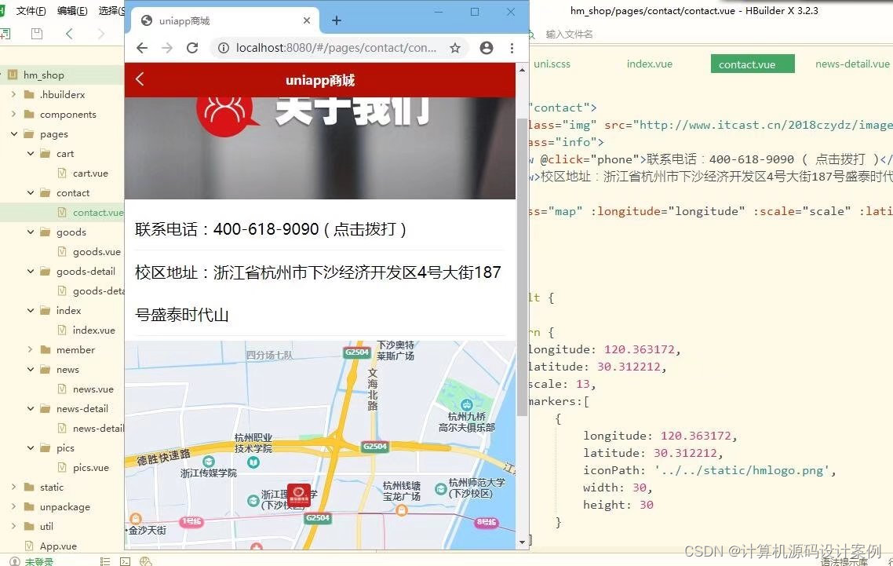Open Chrome's three-dot menu
The width and height of the screenshot is (893, 566).
pos(512,48)
